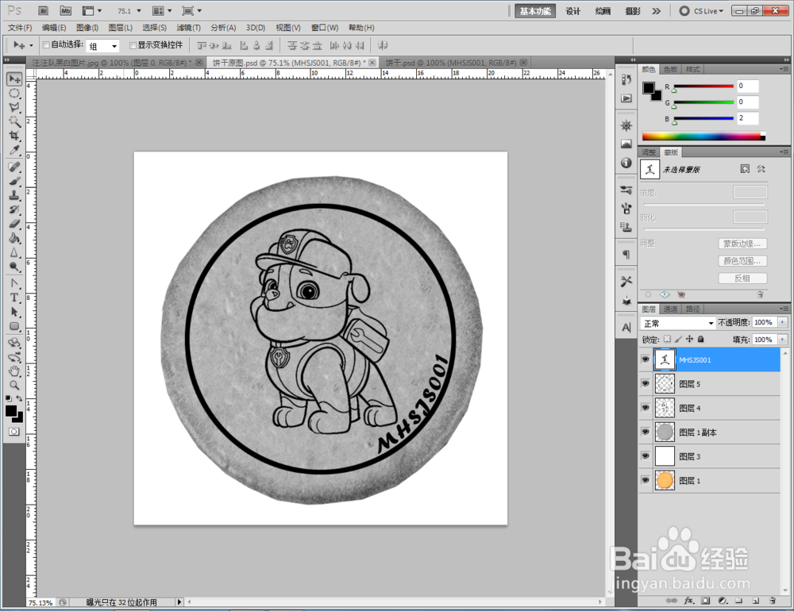The height and width of the screenshot is (611, 794).
Task: Click 蒙版边缘 button
Action: (742, 244)
